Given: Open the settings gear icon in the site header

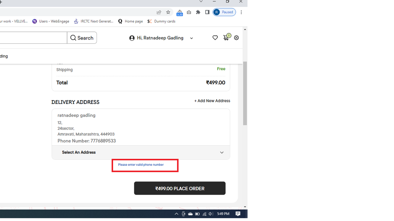Looking at the screenshot, I should point(237,38).
